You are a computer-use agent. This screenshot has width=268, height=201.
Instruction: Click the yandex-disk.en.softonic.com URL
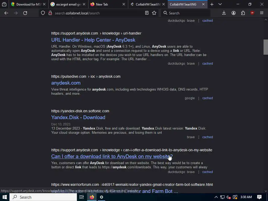click(80, 111)
